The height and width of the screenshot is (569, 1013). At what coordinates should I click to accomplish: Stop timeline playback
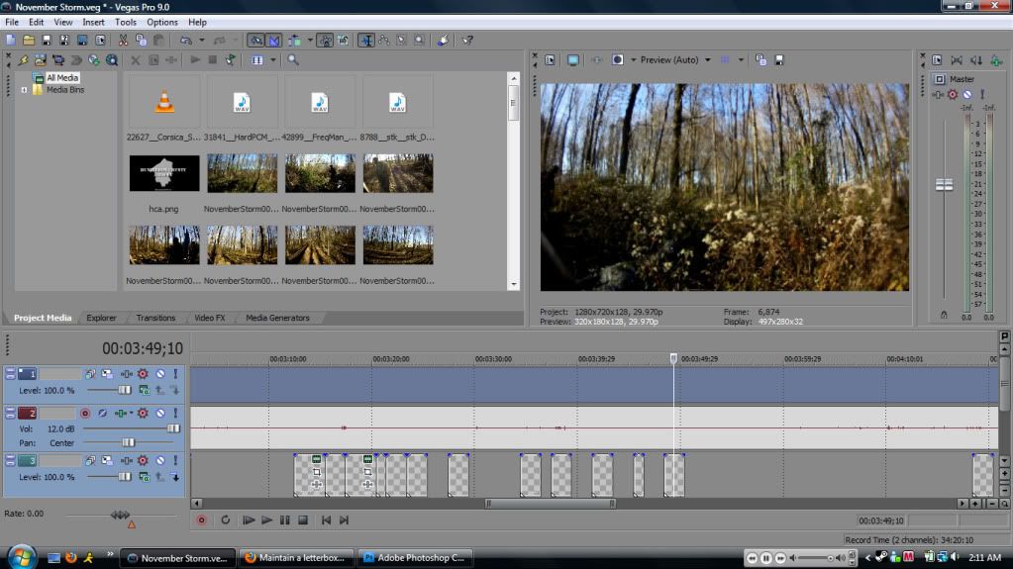point(303,520)
